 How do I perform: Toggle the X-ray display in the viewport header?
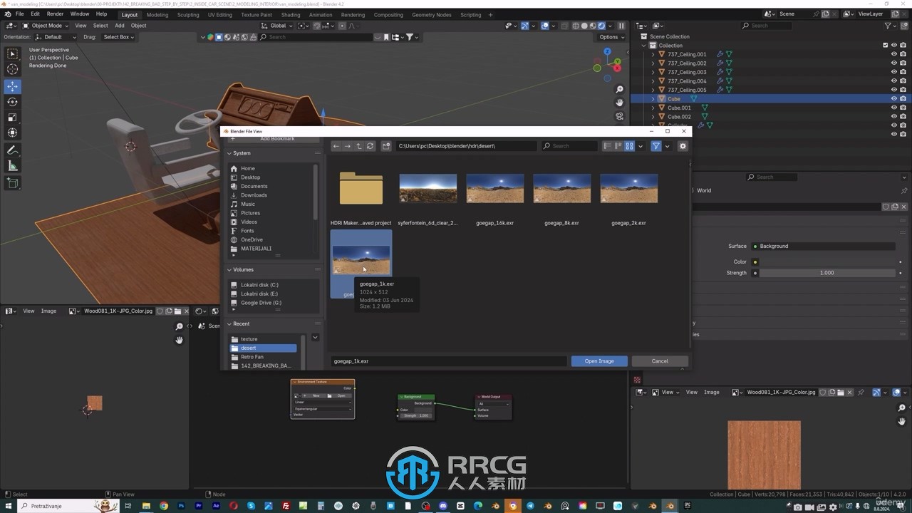coord(565,26)
